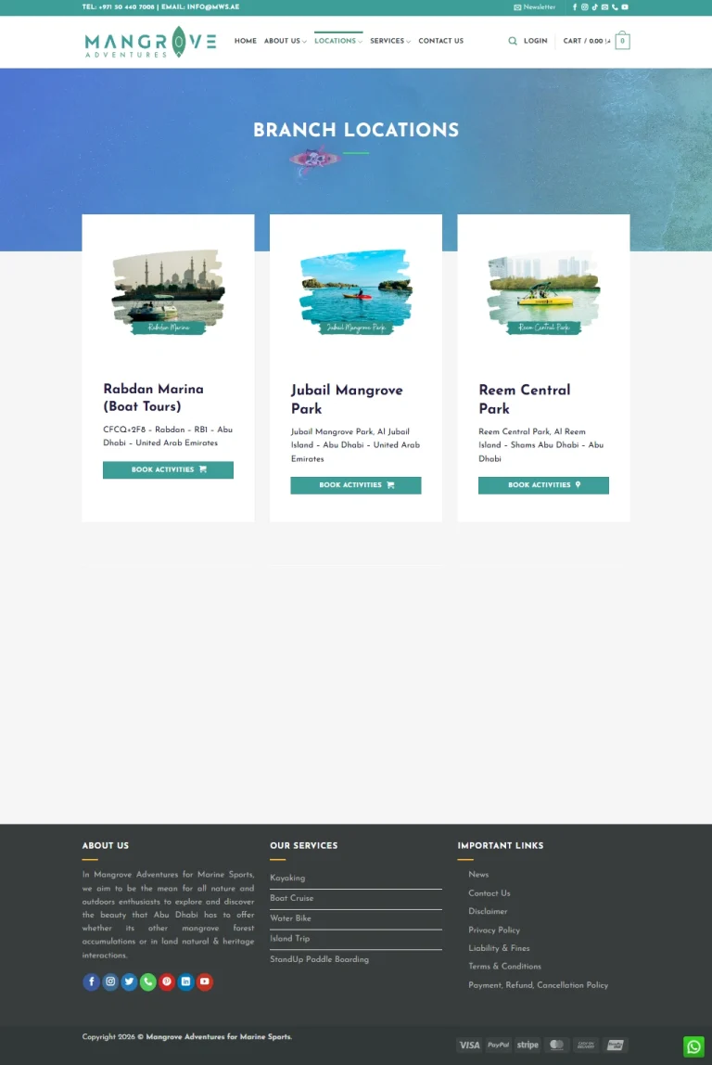Click the email envelope icon in the top bar

[x=604, y=6]
